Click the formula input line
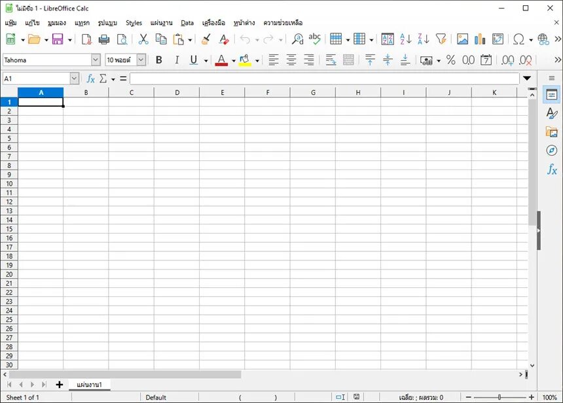Viewport: 563px width, 403px height. (x=324, y=79)
